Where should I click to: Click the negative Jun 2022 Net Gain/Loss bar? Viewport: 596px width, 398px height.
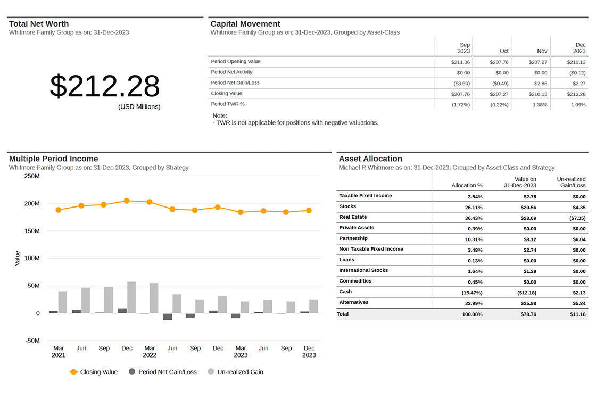(168, 317)
